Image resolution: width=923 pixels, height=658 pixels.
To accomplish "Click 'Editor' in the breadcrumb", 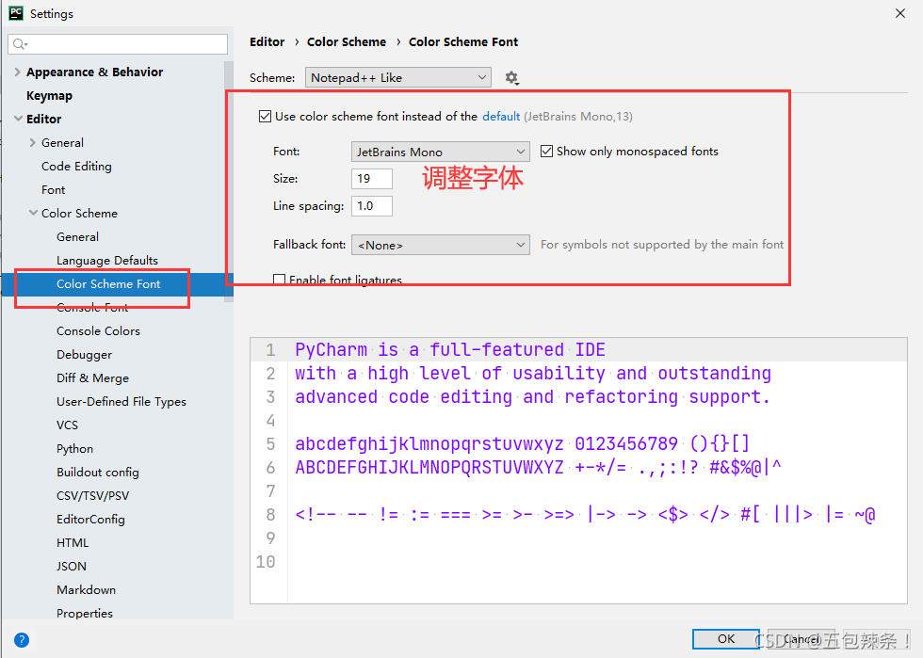I will (267, 41).
